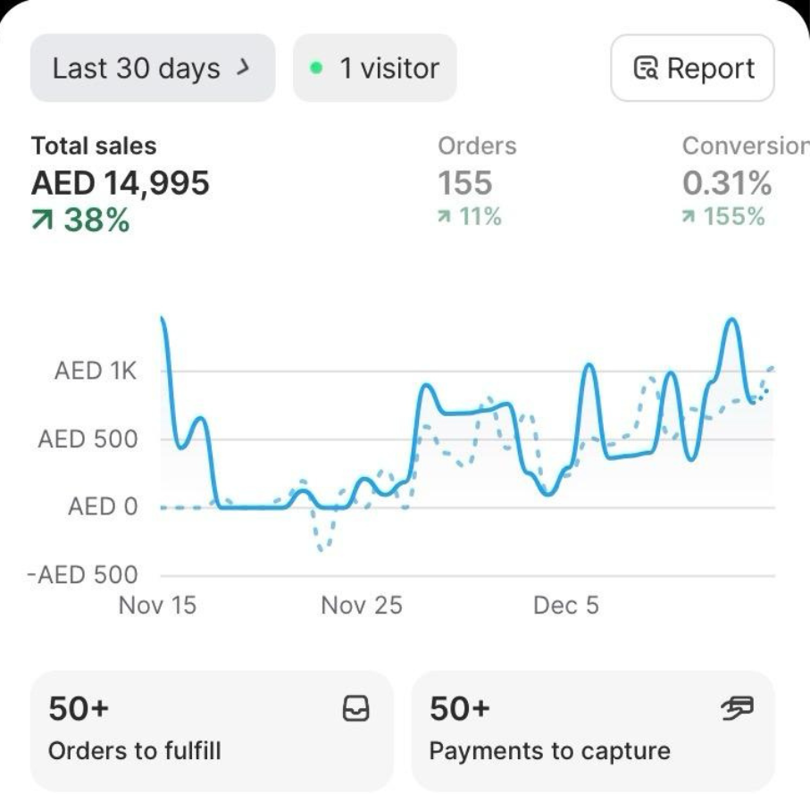
Task: Tap the Conversion 155% trend arrow
Action: [x=689, y=217]
